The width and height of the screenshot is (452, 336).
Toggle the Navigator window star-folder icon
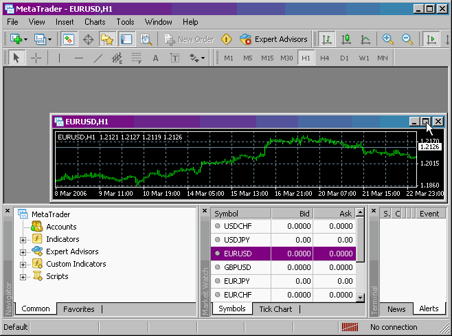click(x=107, y=39)
